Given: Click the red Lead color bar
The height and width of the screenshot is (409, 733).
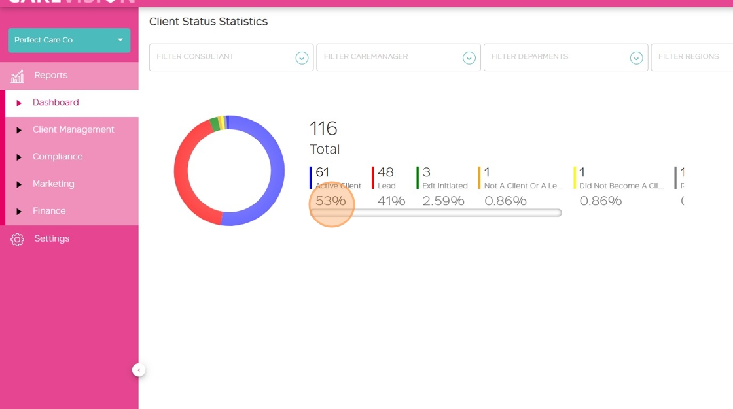Looking at the screenshot, I should click(372, 178).
